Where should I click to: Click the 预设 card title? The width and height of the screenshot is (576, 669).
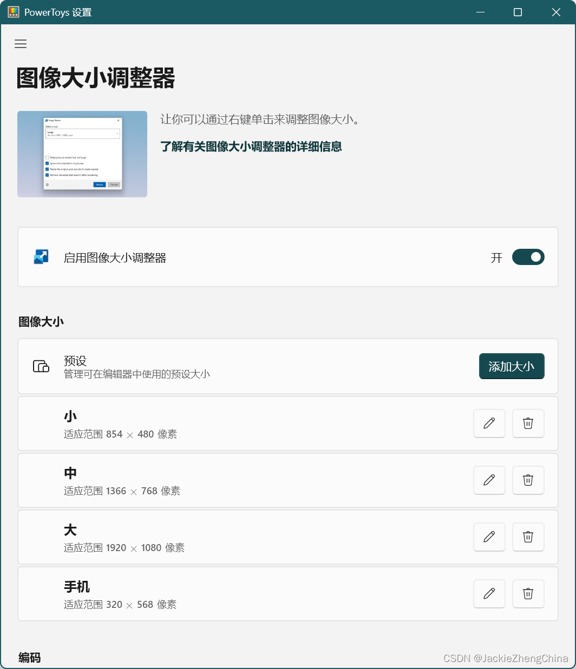(75, 361)
